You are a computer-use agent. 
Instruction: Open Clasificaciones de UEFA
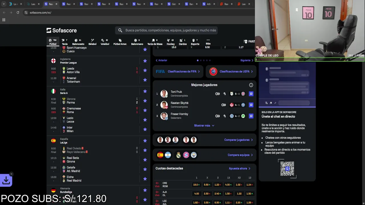coord(231,71)
